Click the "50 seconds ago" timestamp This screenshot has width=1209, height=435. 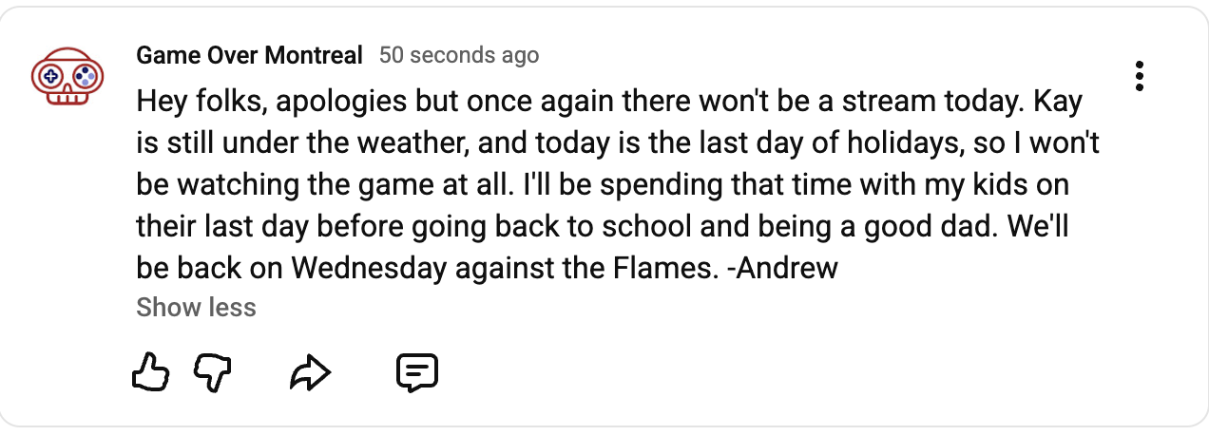[459, 55]
